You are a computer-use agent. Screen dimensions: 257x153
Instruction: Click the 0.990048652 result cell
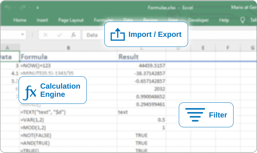(141, 96)
